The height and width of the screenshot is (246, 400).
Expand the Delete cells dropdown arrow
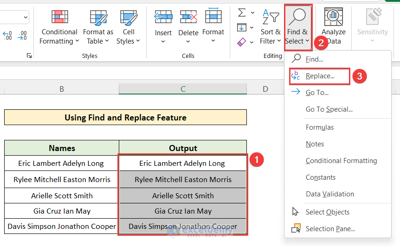point(188,42)
